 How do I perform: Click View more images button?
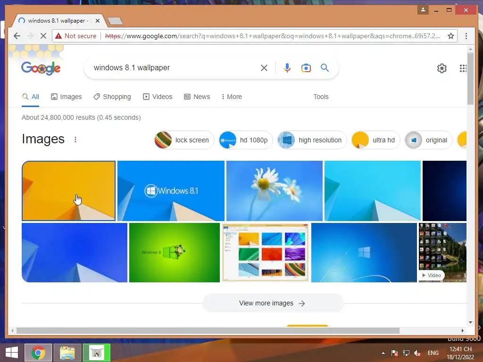[x=273, y=303]
